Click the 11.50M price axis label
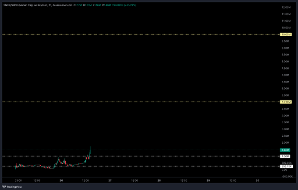298x190 pixels. pos(286,14)
